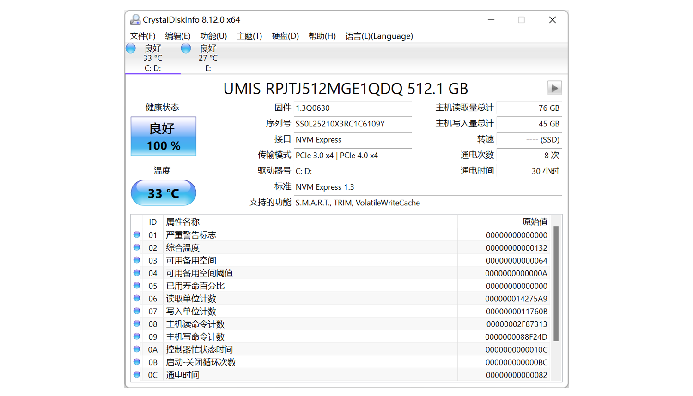Click status orb for 综合温度 row
The image size is (693, 396).
click(137, 247)
